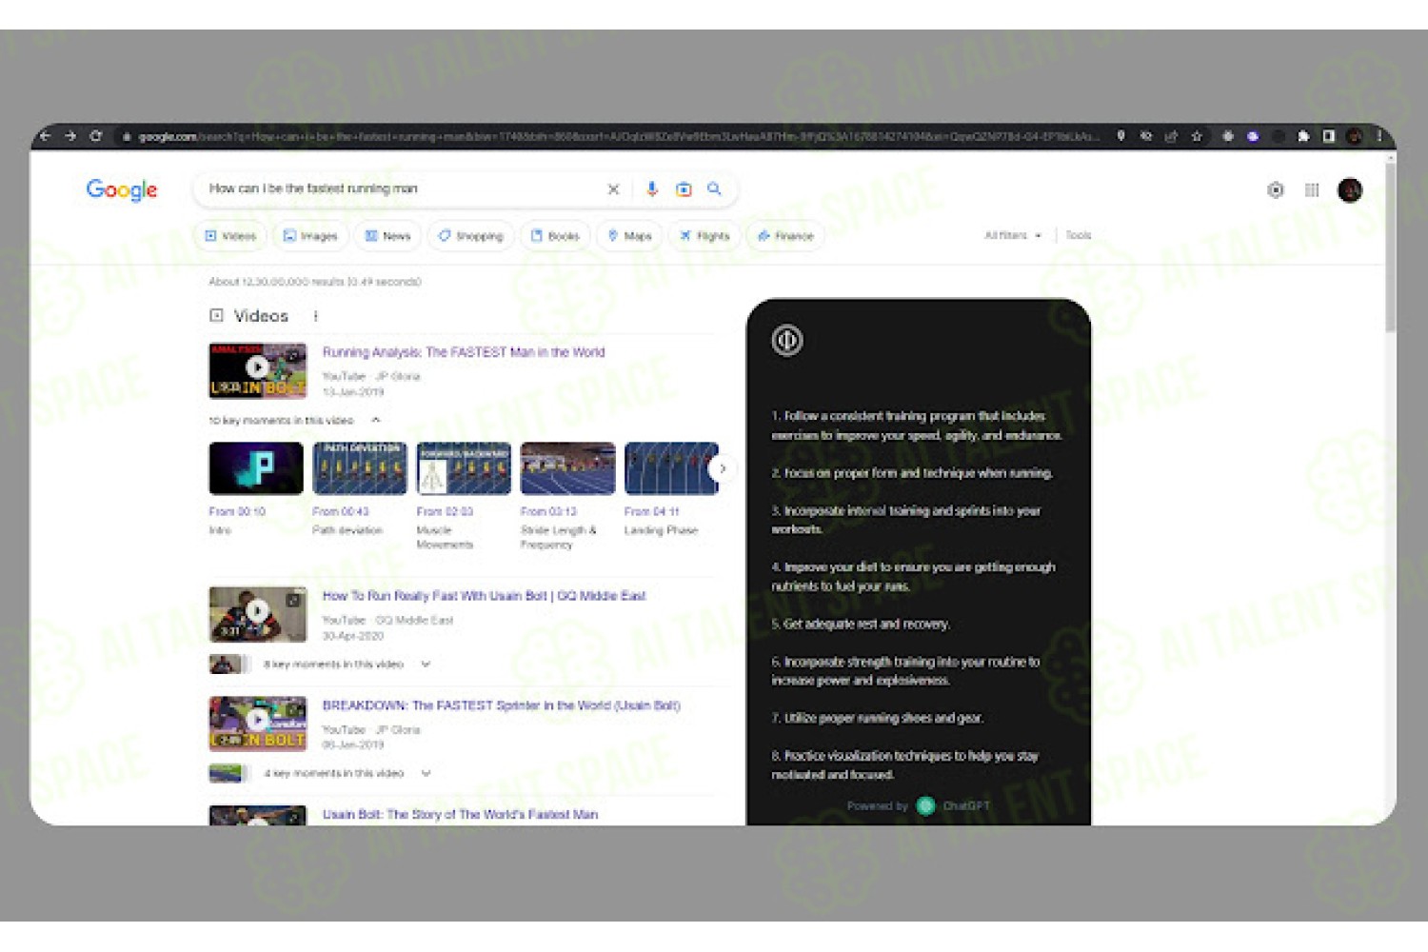Click 'Get adequate rest and recovery' text

tap(866, 624)
